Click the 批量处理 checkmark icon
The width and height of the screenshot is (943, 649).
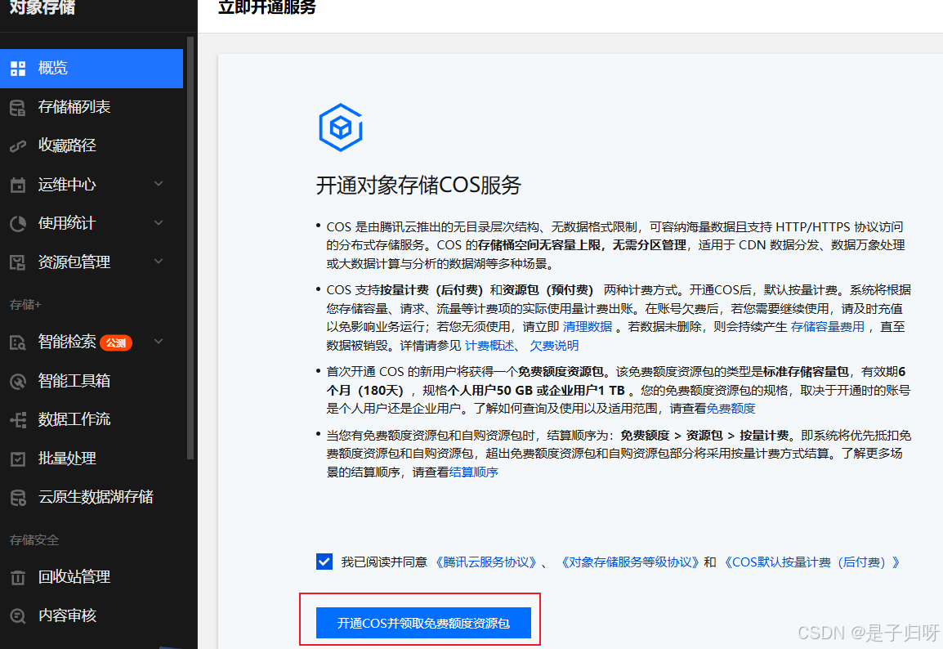(18, 459)
